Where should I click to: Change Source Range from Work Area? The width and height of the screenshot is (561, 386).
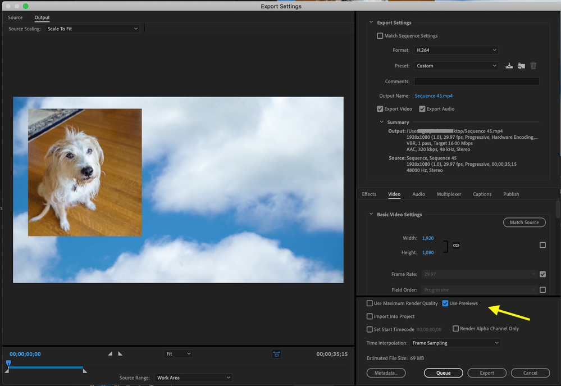pyautogui.click(x=193, y=377)
